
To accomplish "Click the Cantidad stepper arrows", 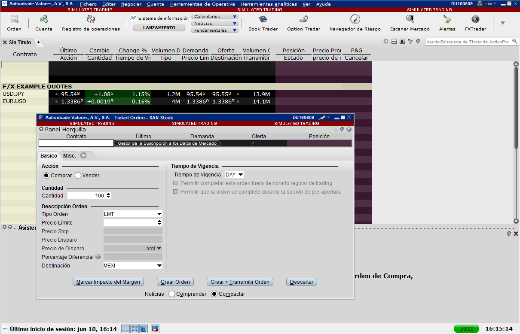I will click(x=108, y=195).
